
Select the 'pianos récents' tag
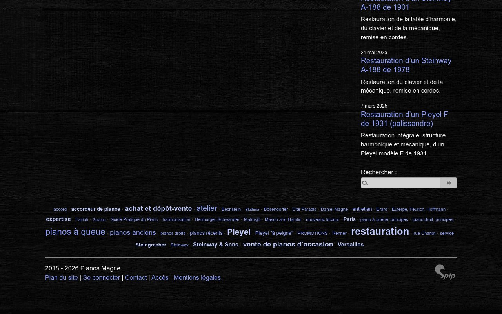pos(206,233)
